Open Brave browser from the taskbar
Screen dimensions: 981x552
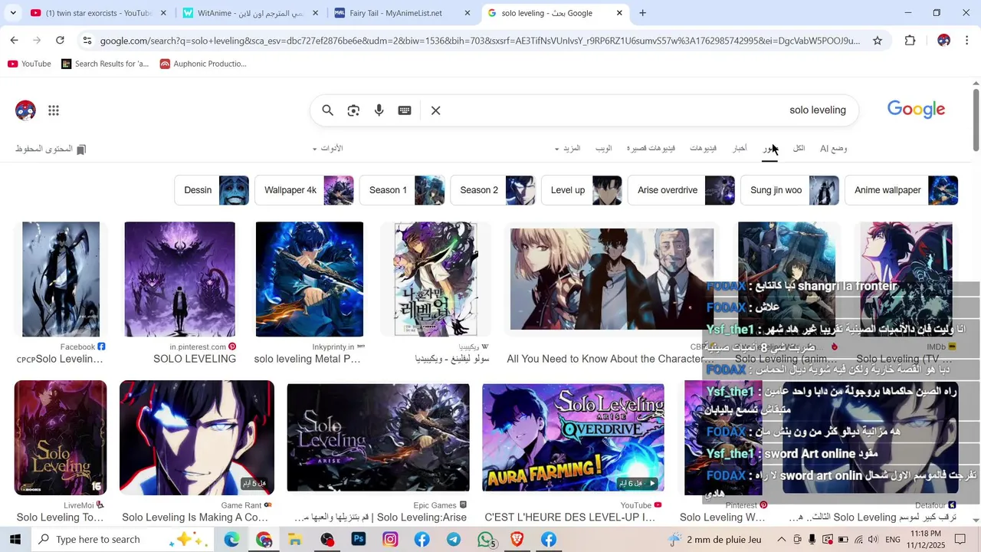tap(517, 540)
